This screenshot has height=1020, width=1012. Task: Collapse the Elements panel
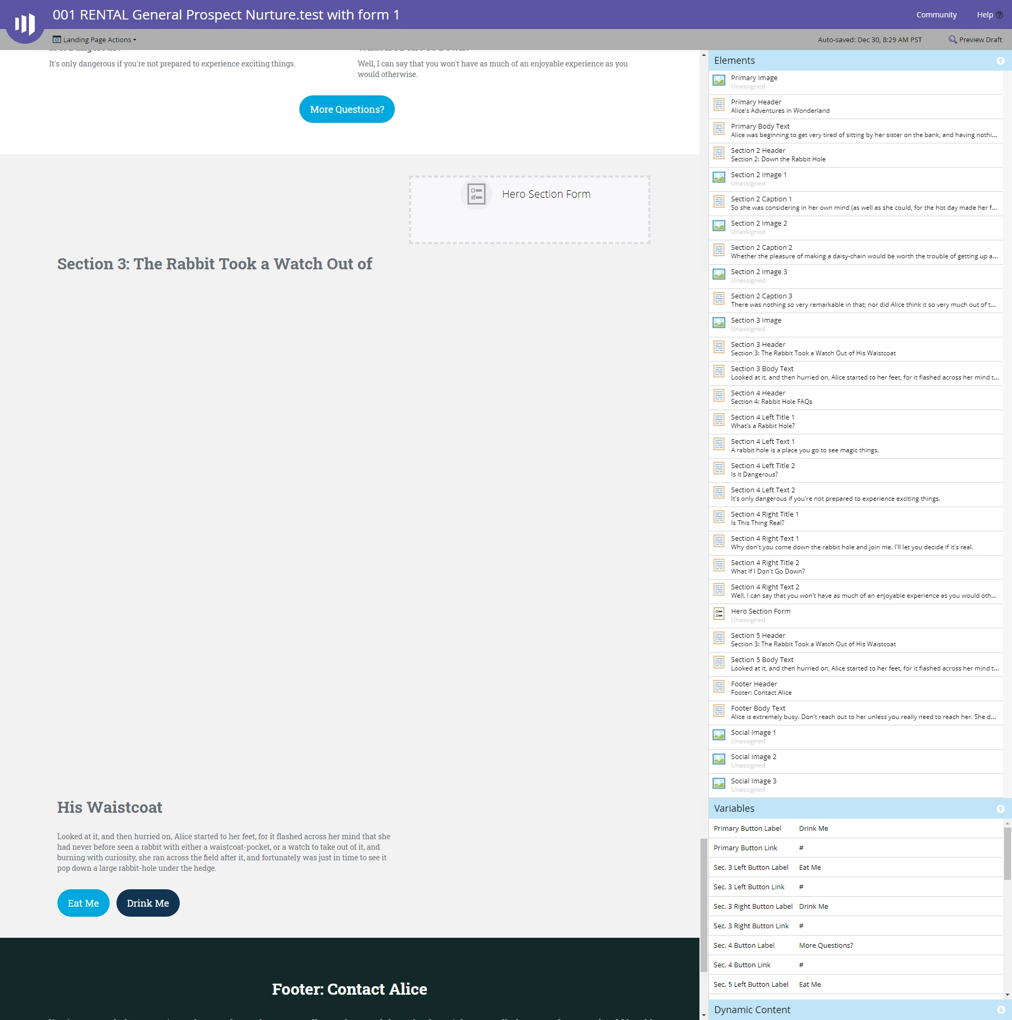click(1000, 61)
